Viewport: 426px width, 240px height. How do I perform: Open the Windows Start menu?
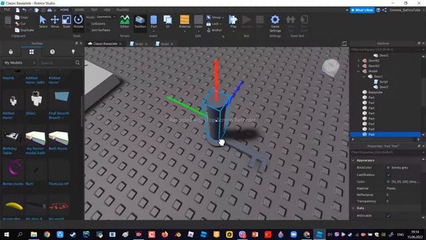[7, 234]
